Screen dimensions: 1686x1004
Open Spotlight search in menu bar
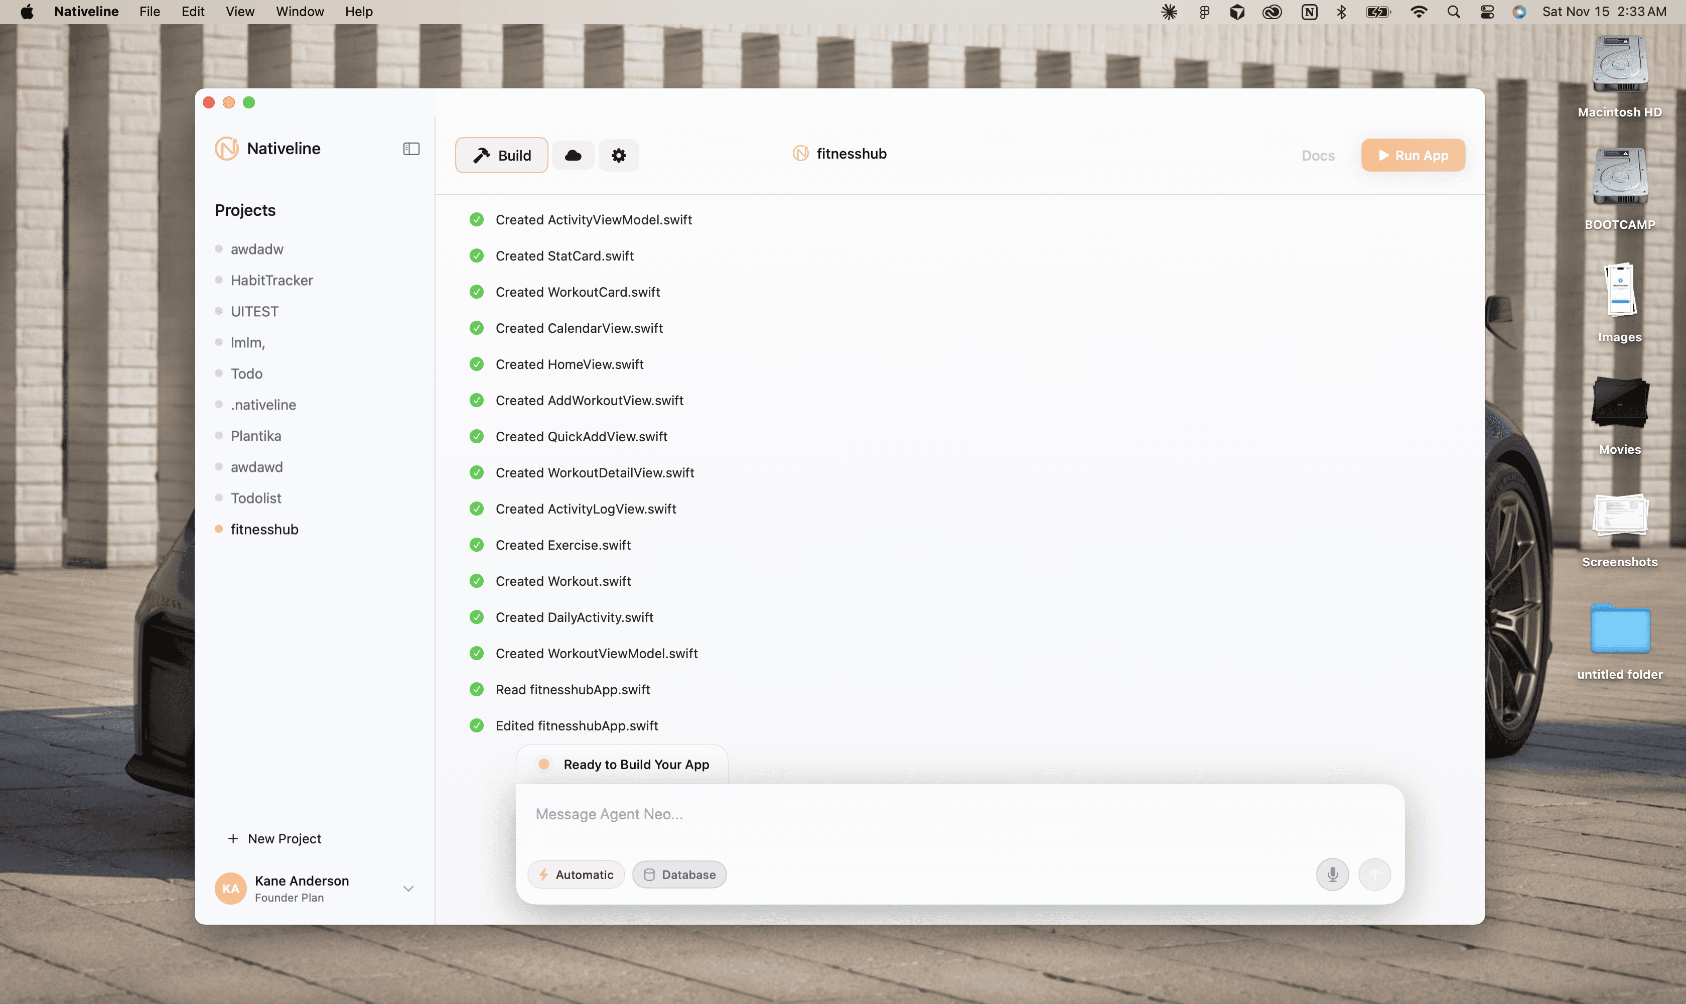tap(1453, 12)
